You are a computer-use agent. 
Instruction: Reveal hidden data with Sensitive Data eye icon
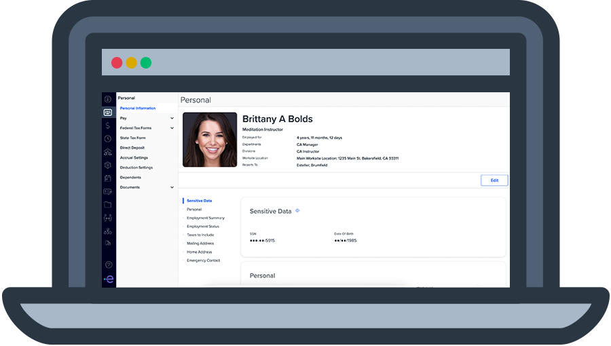pos(297,211)
